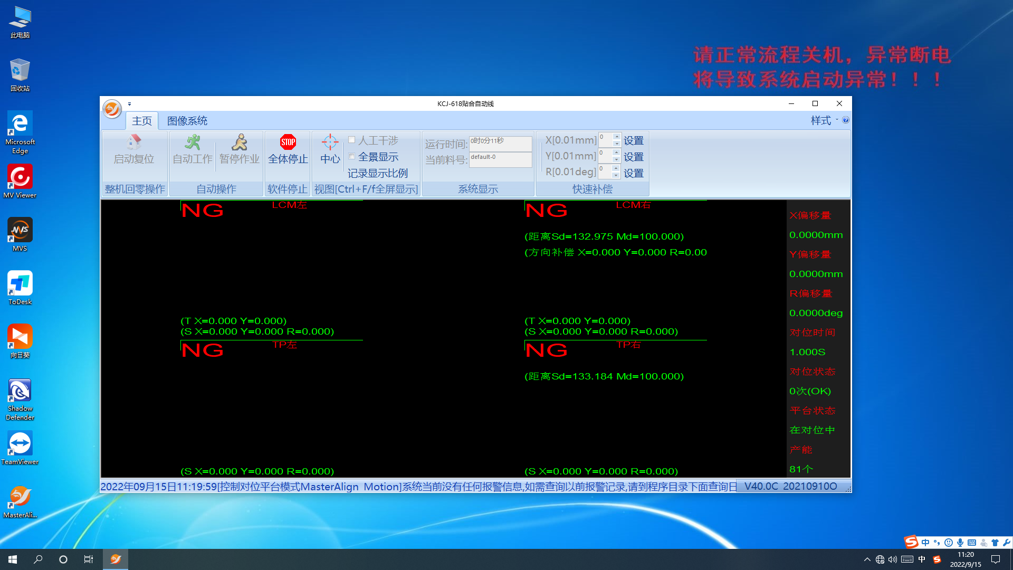Viewport: 1013px width, 570px height.
Task: Switch to the 图像系统 tab
Action: pos(187,121)
